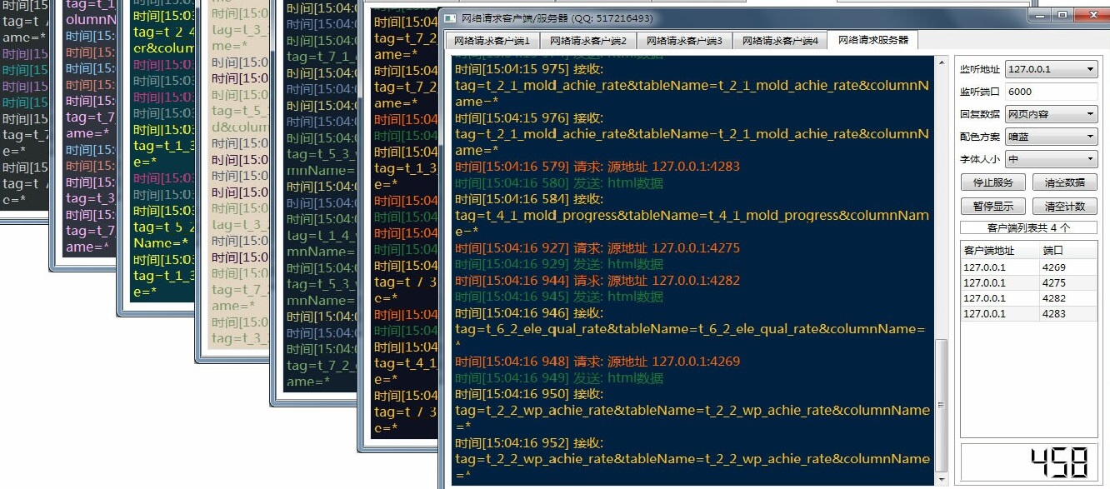The width and height of the screenshot is (1110, 489).
Task: Maximize the 网络请求客户端/服务器 window
Action: [1062, 15]
